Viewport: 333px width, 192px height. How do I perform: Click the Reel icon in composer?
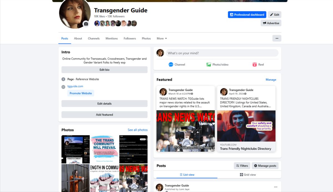[255, 65]
